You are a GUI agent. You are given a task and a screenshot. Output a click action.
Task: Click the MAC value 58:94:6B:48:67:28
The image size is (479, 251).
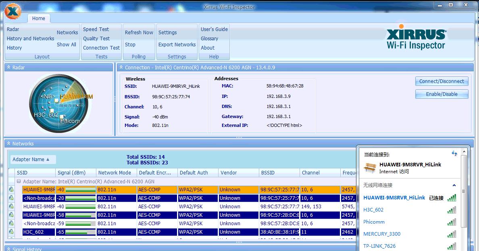[x=285, y=86]
